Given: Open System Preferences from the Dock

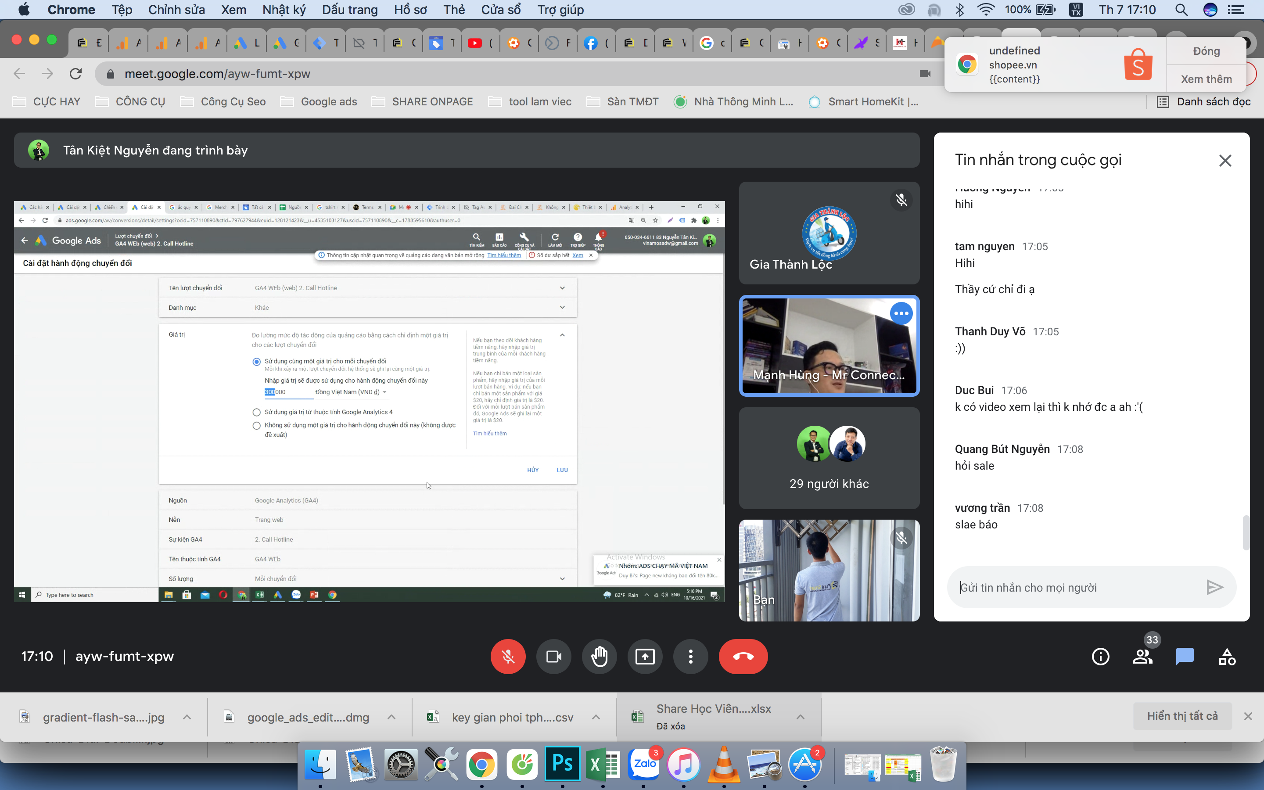Looking at the screenshot, I should tap(401, 765).
